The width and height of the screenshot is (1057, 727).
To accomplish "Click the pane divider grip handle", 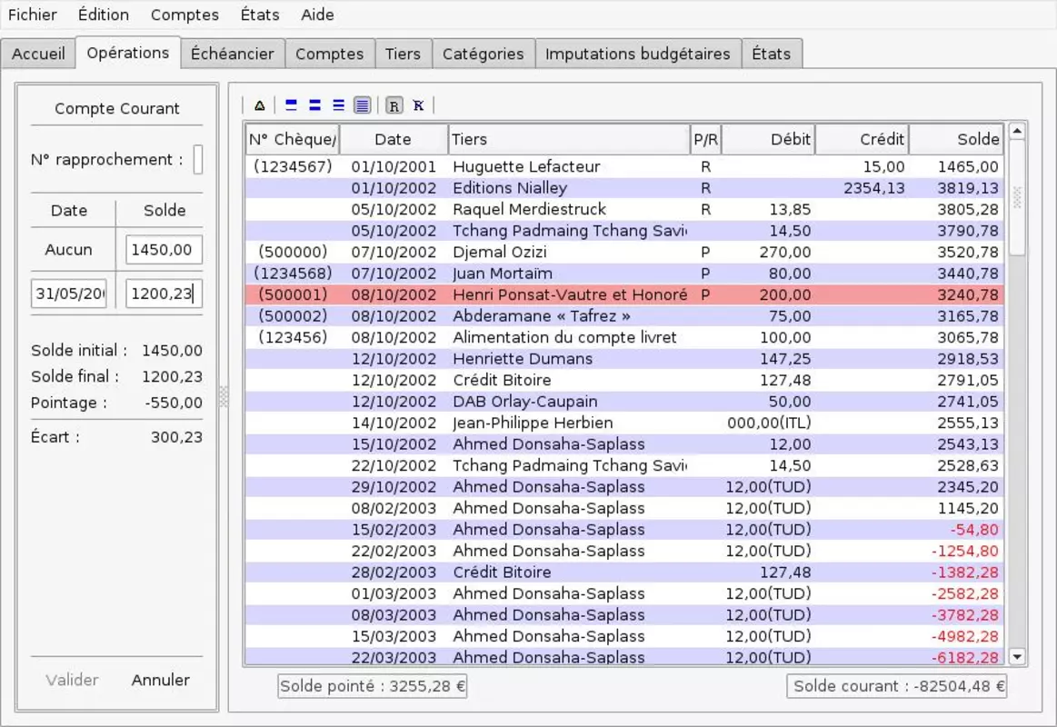I will [x=224, y=396].
